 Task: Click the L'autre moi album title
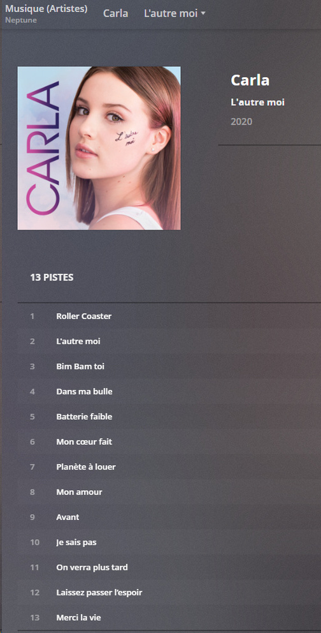(x=258, y=103)
